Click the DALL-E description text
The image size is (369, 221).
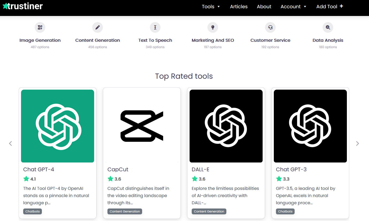pyautogui.click(x=225, y=195)
